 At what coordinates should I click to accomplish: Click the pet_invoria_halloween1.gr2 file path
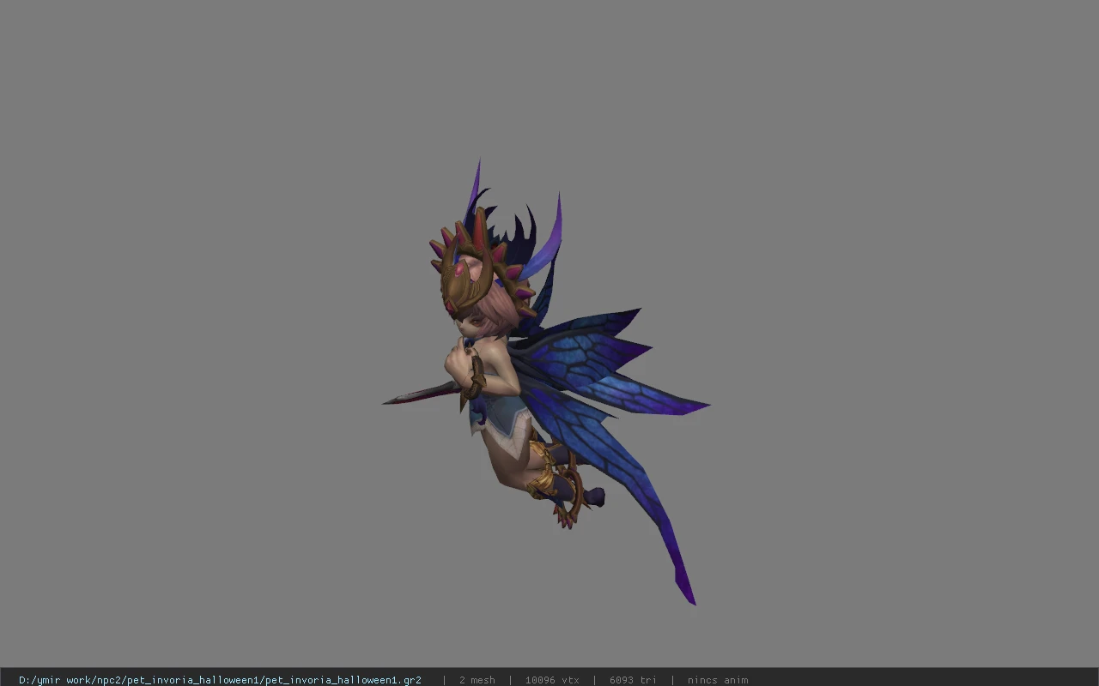coord(220,680)
